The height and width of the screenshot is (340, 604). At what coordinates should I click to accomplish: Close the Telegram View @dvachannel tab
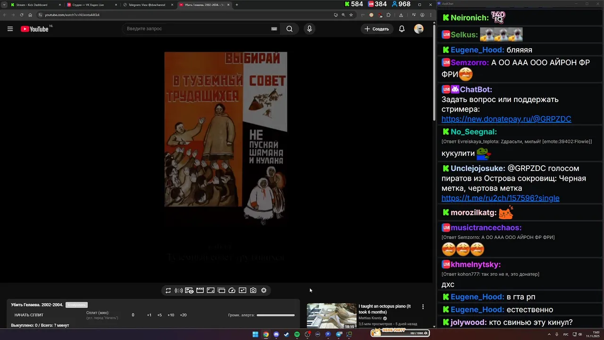172,5
